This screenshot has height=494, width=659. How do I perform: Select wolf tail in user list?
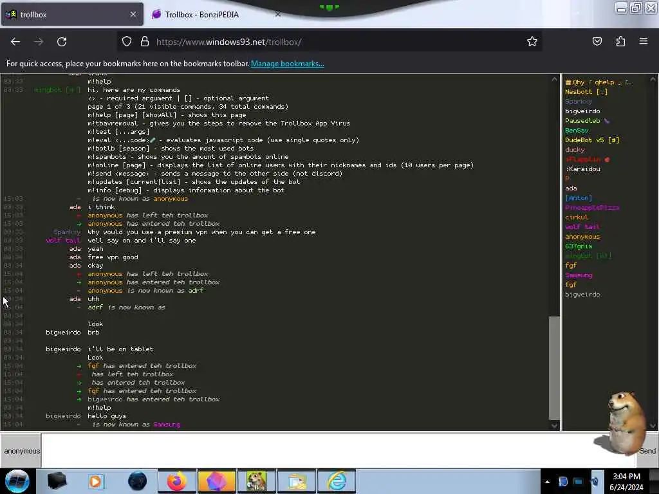(582, 227)
